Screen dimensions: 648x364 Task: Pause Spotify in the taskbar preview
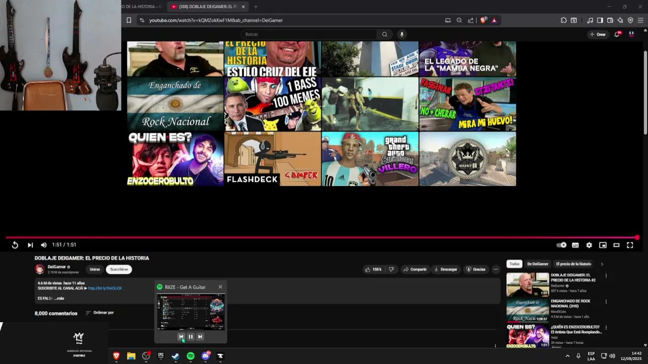(190, 336)
